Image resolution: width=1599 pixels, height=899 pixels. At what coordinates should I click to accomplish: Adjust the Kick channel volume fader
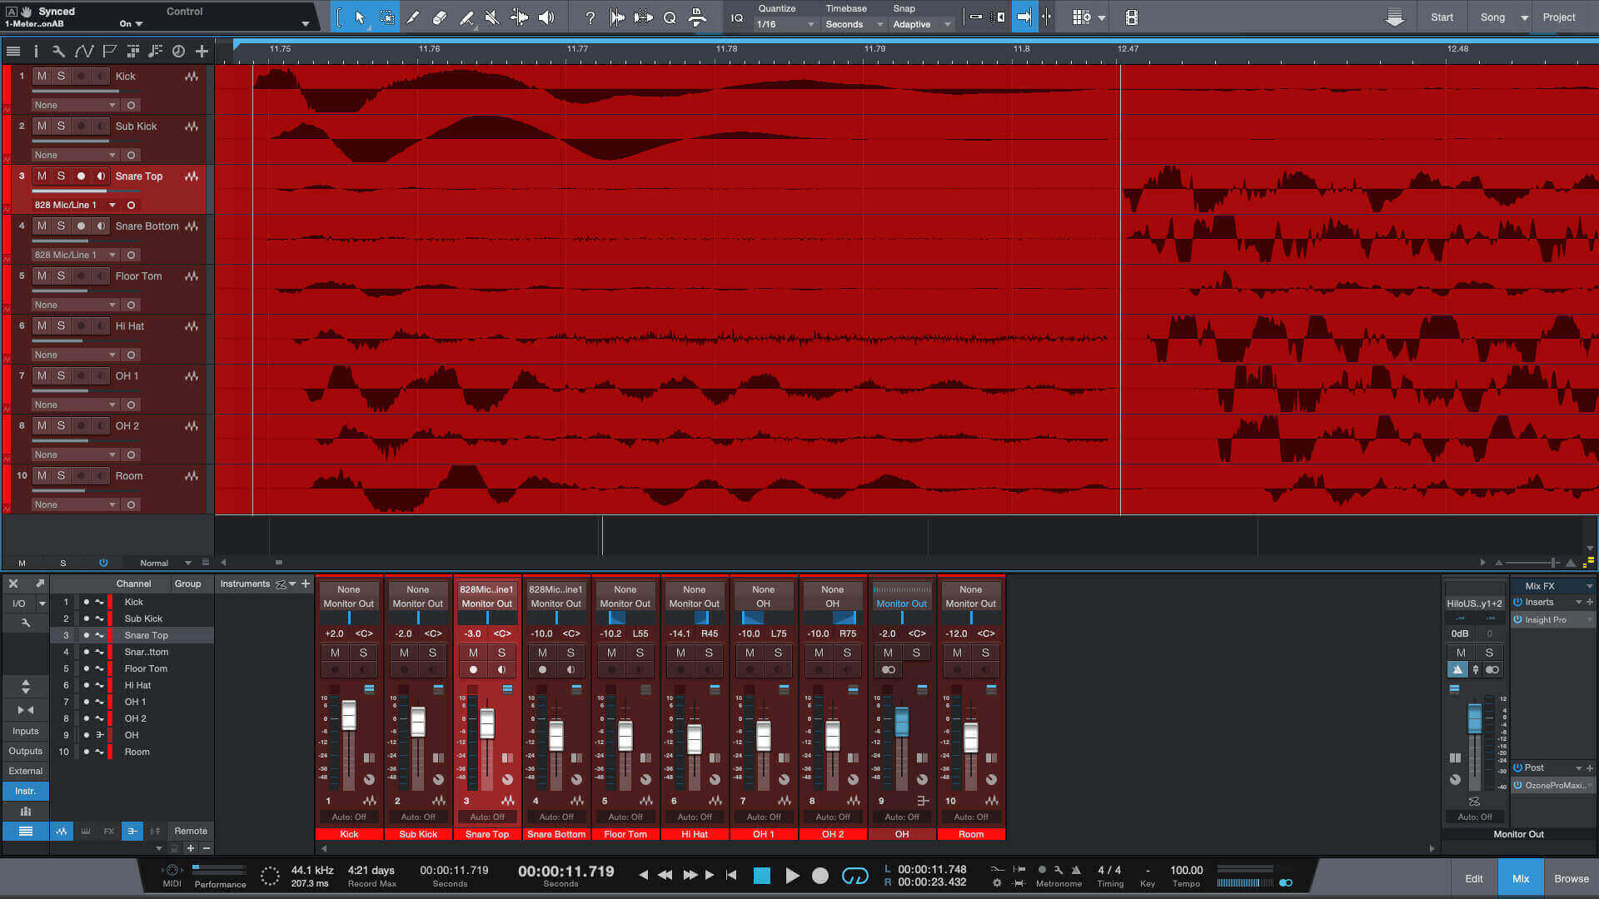[x=349, y=716]
